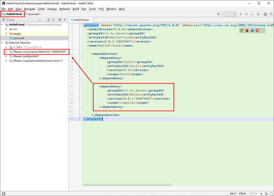Screen dimensions: 274x196
Task: Open the run configuration dropdown
Action: 229,14
